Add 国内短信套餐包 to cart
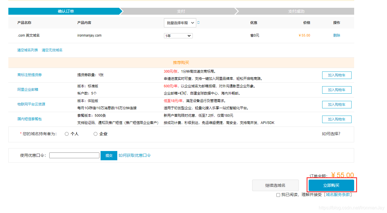 pos(337,119)
